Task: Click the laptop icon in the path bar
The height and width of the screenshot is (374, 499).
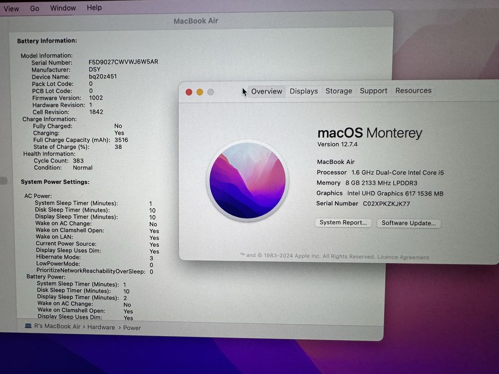Action: coord(28,326)
